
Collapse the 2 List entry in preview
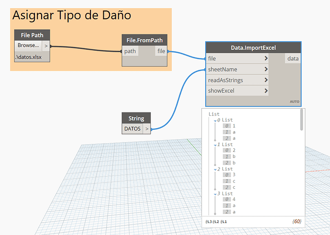click(215, 170)
